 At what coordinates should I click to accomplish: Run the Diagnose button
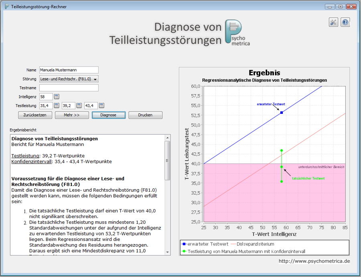pyautogui.click(x=108, y=115)
